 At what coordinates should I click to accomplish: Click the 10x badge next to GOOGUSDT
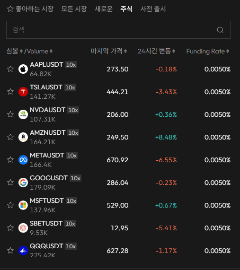pos(76,178)
